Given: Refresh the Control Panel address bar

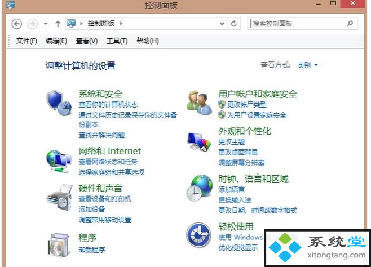Looking at the screenshot, I should 234,24.
